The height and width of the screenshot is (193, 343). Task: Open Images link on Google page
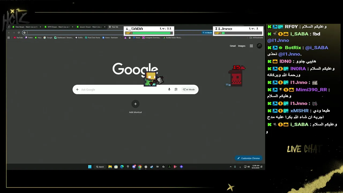coord(242,46)
